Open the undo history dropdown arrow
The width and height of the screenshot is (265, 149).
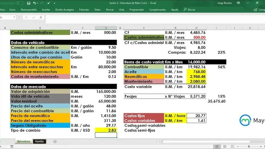point(37,3)
